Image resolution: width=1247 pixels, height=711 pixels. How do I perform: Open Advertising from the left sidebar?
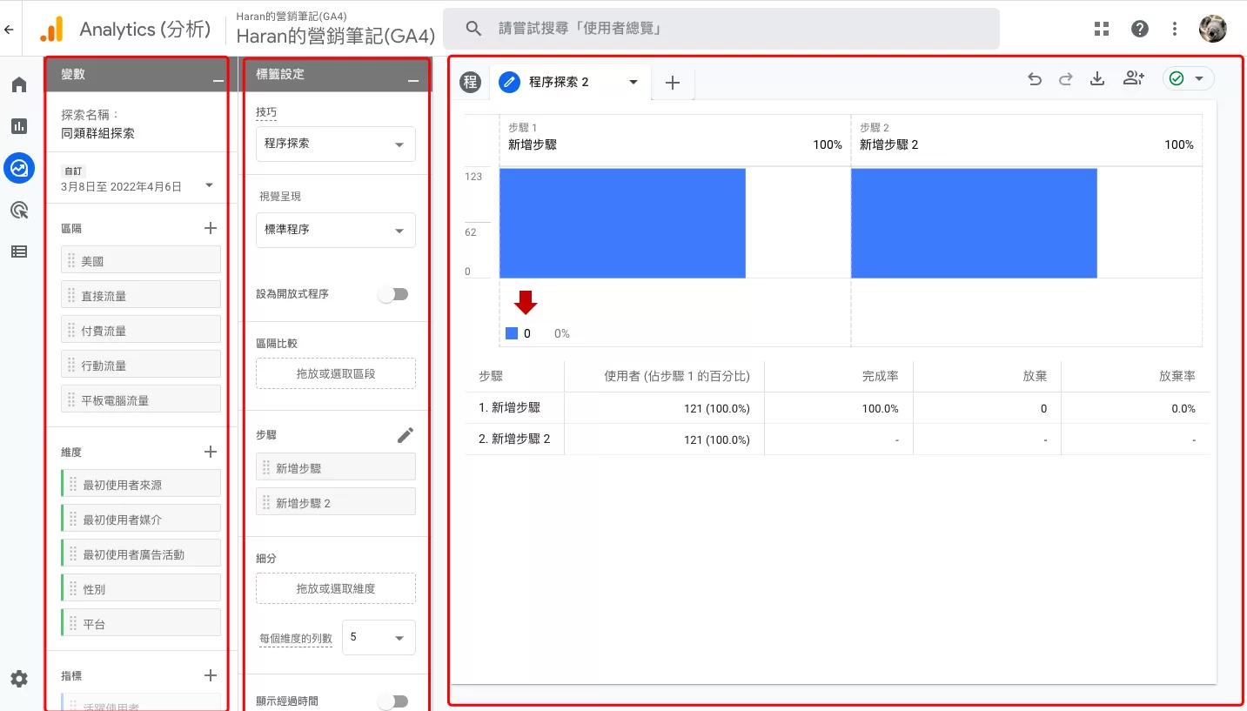(19, 210)
